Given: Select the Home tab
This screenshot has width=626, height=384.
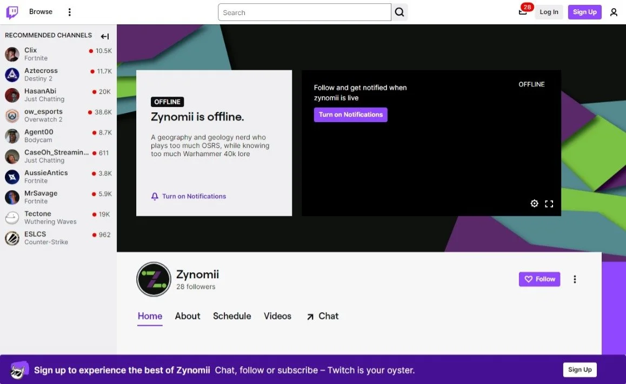Looking at the screenshot, I should (150, 316).
